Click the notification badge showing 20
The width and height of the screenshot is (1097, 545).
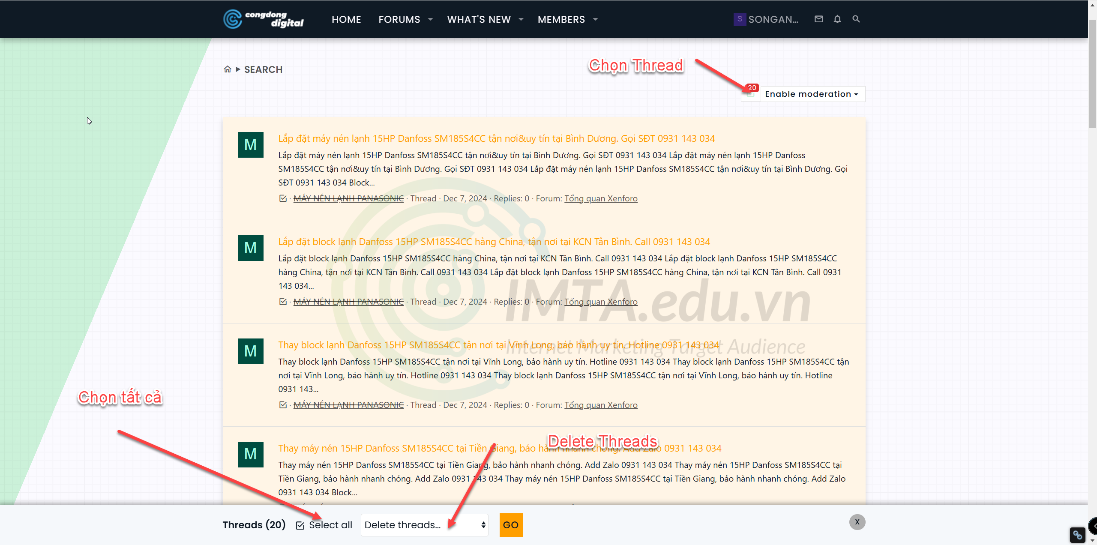[752, 87]
